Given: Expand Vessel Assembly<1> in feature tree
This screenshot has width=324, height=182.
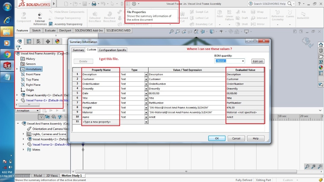Looking at the screenshot, I should (x=17, y=95).
